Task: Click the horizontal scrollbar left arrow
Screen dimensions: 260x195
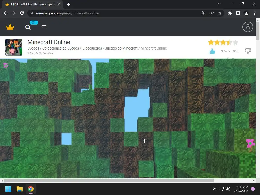Action: click(2, 181)
